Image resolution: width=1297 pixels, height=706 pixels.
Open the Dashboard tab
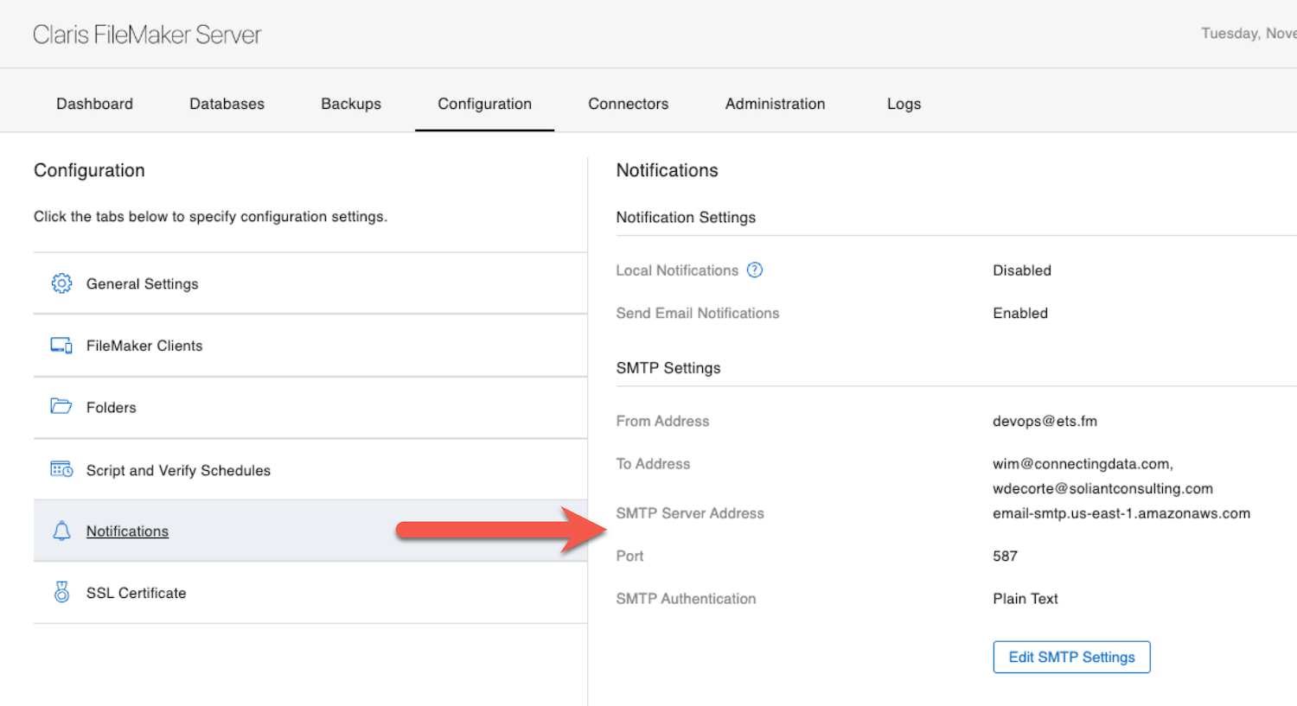95,104
